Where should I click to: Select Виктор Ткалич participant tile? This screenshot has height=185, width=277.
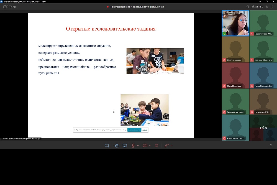[x=235, y=49]
